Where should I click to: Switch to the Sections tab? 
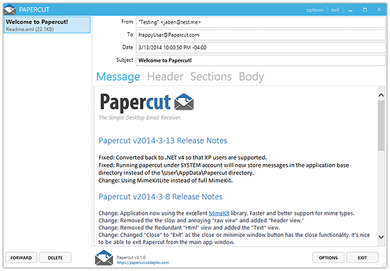coord(211,76)
